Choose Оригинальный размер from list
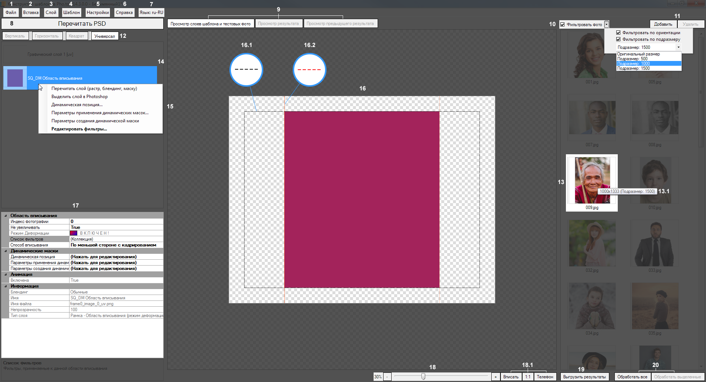 (649, 54)
